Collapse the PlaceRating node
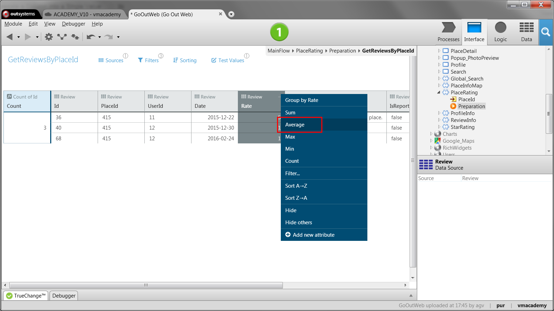Viewport: 554px width, 311px height. pyautogui.click(x=439, y=92)
